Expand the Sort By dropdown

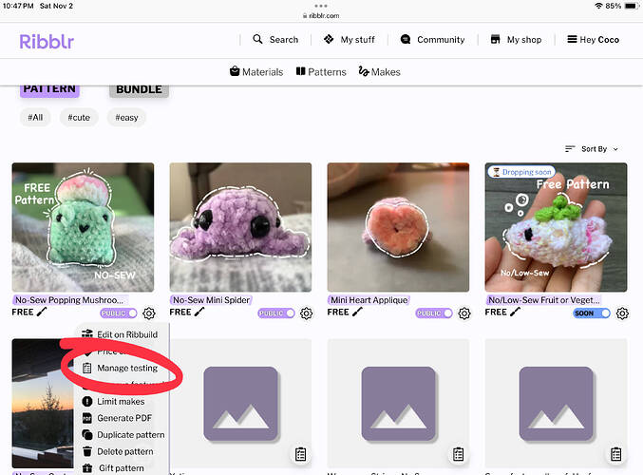pos(592,149)
